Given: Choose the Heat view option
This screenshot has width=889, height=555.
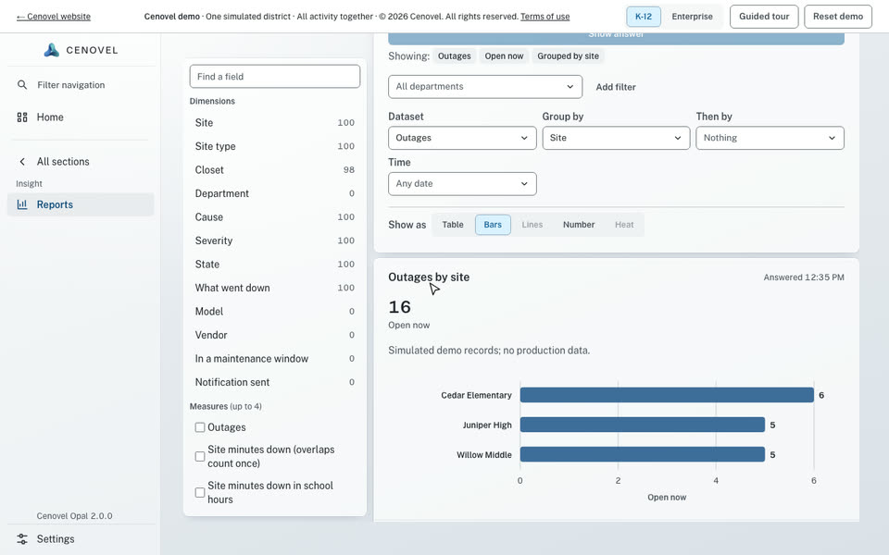Looking at the screenshot, I should coord(624,225).
